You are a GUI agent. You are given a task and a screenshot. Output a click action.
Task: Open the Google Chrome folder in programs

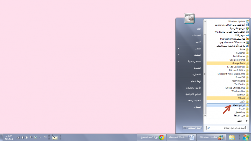tap(237, 60)
